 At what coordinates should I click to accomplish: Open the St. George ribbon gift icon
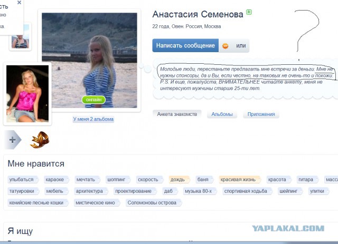click(x=40, y=140)
